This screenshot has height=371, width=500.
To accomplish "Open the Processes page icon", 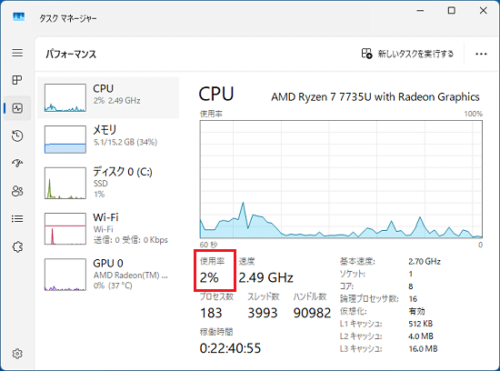I will tap(17, 80).
